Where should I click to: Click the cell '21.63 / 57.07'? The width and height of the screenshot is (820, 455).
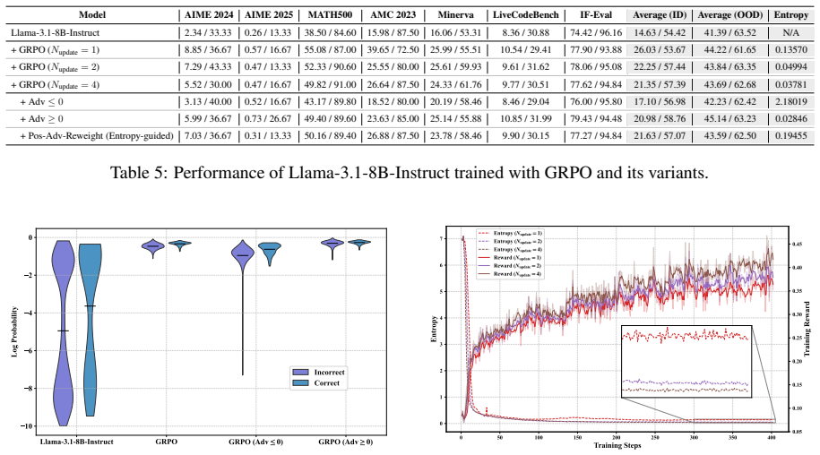click(660, 136)
